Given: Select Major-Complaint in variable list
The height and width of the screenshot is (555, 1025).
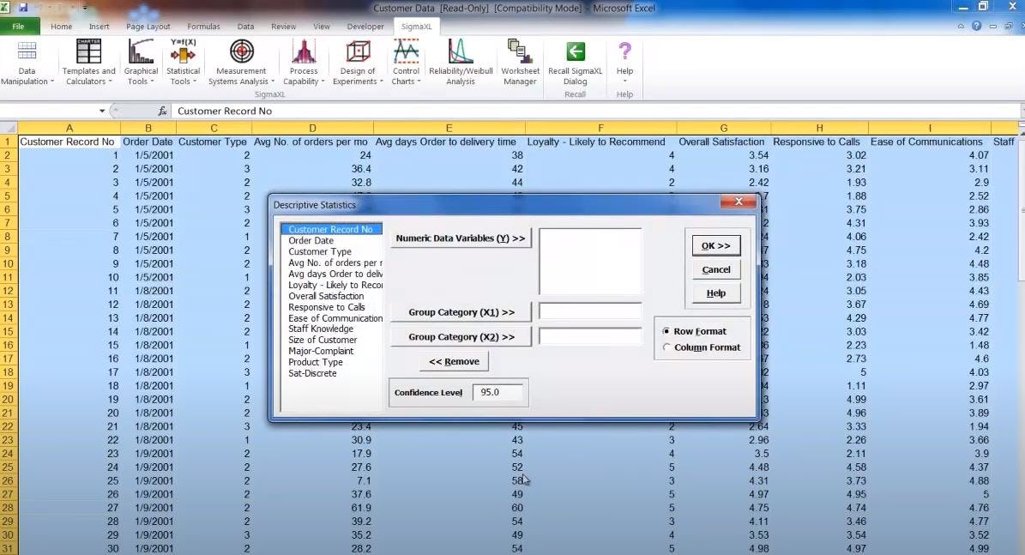Looking at the screenshot, I should [331, 351].
